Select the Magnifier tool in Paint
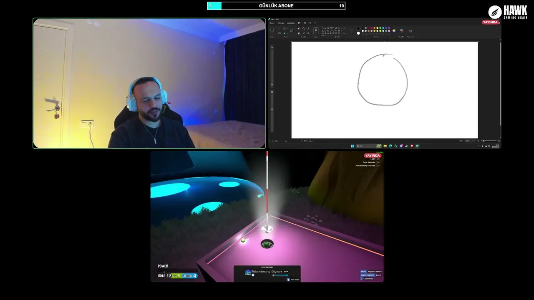The width and height of the screenshot is (534, 300). click(x=308, y=33)
